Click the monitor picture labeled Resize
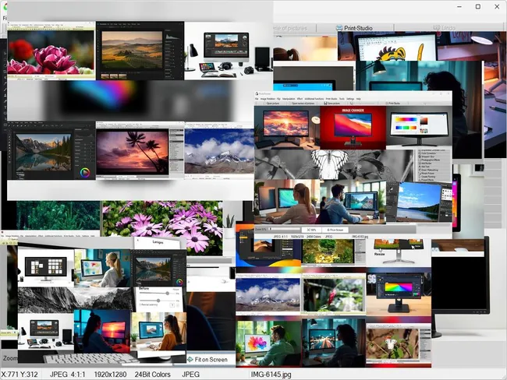This screenshot has width=507, height=380. click(x=399, y=252)
